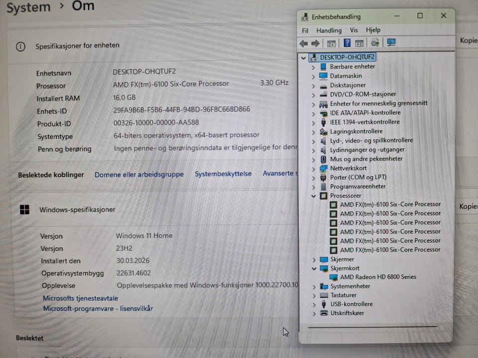Click the Windows logo by Windows-spesifikasjoner

coord(25,209)
